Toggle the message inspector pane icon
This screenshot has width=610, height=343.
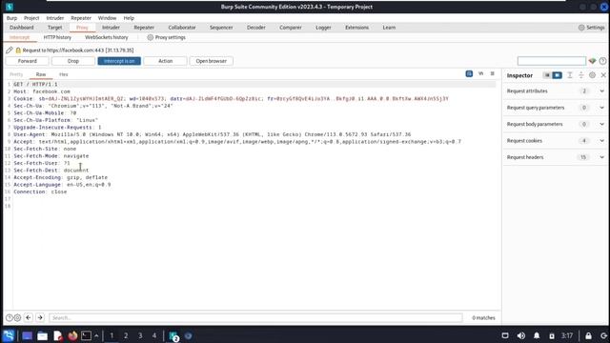(x=469, y=73)
